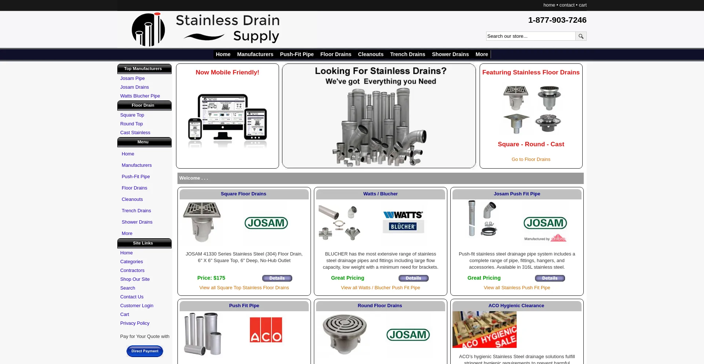
Task: Click in the Search our store field
Action: 531,36
